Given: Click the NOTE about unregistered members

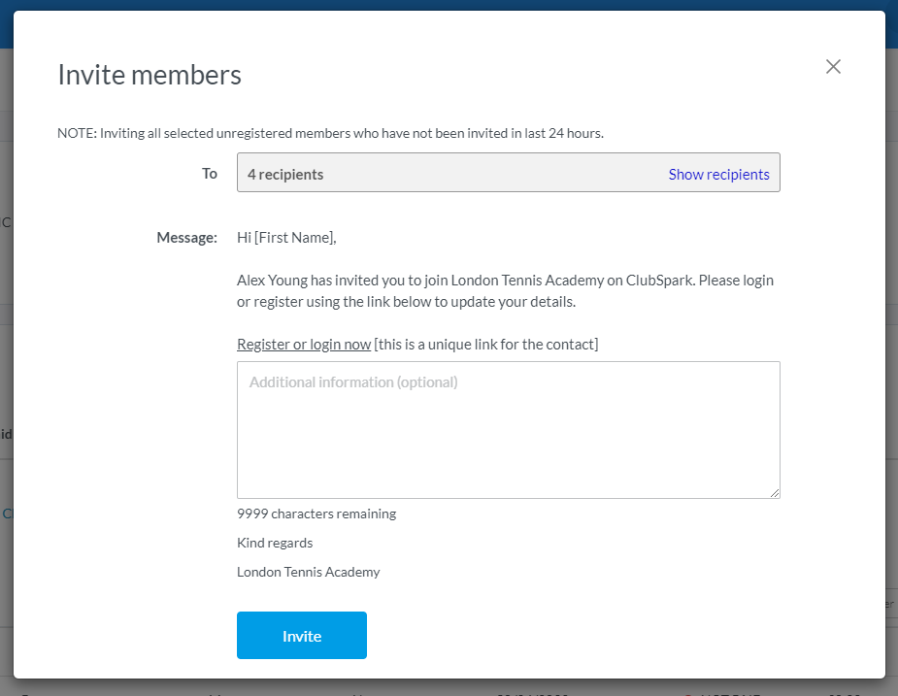Looking at the screenshot, I should click(330, 133).
